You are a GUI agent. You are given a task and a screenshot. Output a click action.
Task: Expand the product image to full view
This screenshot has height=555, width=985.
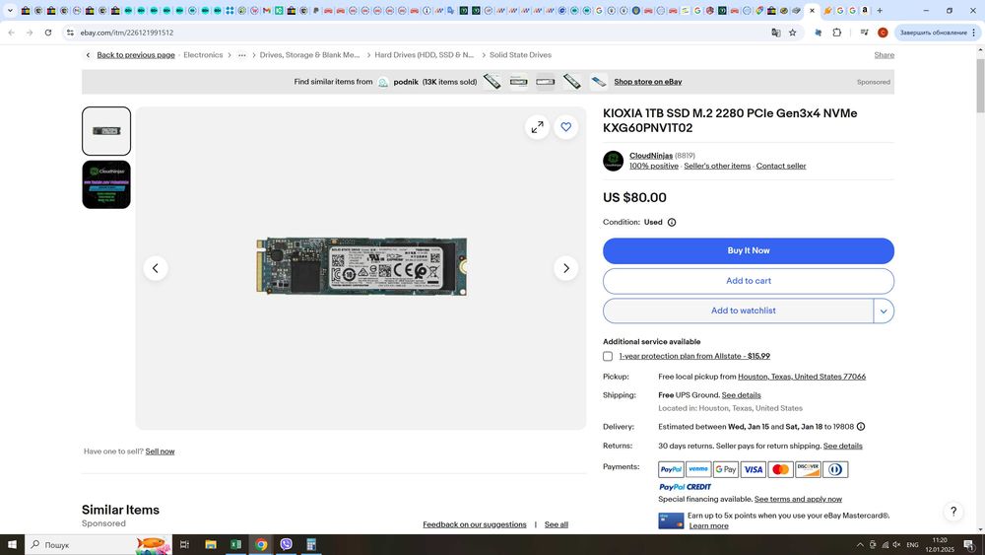[537, 127]
